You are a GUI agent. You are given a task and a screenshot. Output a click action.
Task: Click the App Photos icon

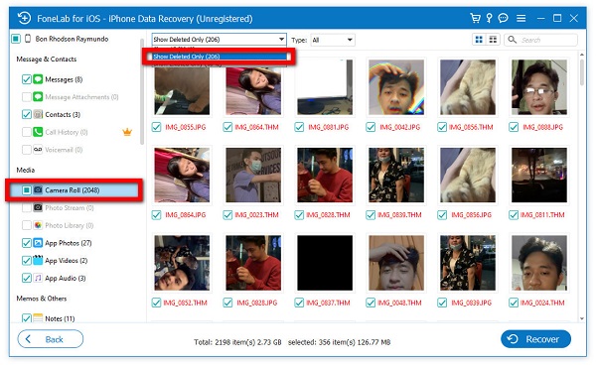pyautogui.click(x=38, y=243)
